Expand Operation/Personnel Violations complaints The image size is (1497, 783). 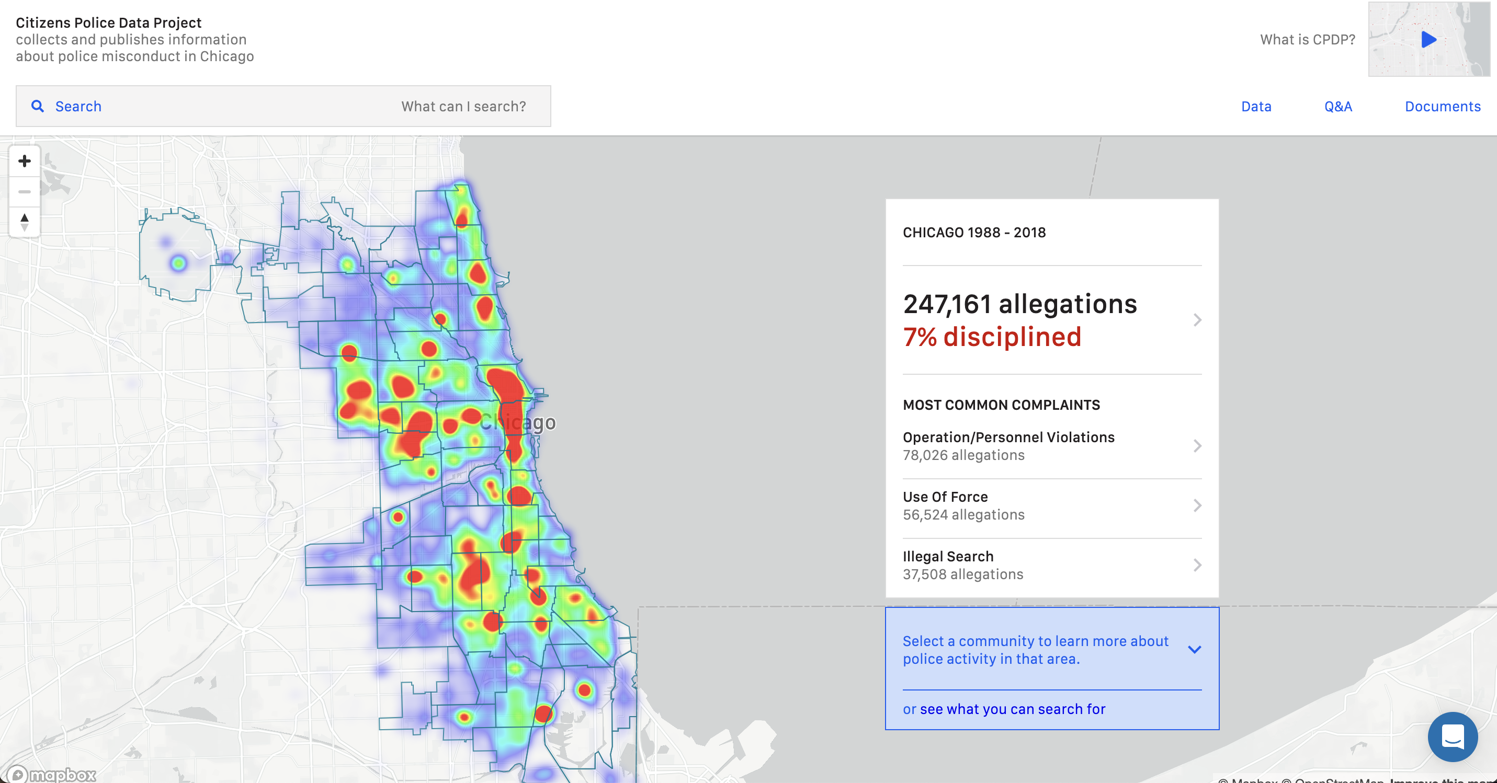1197,446
